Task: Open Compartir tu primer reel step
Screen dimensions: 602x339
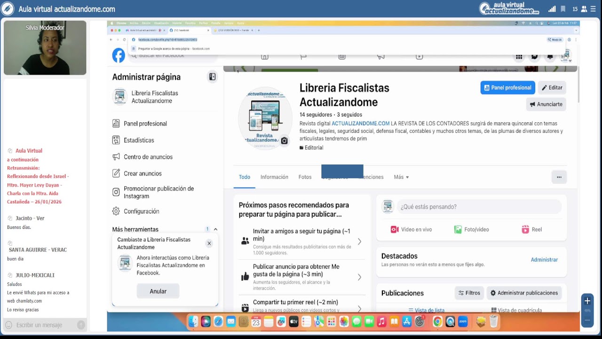Action: click(x=302, y=305)
